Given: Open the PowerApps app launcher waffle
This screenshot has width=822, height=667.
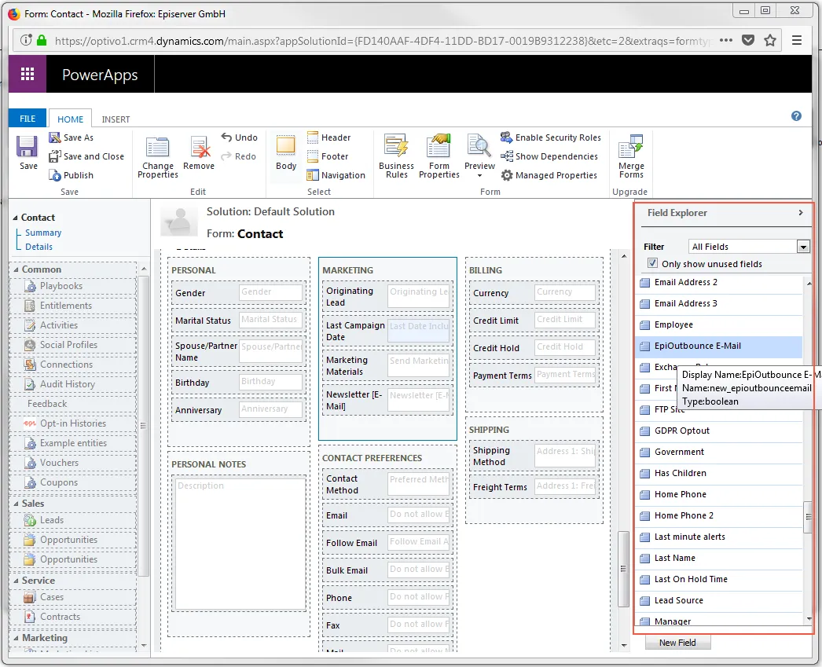Looking at the screenshot, I should tap(28, 74).
